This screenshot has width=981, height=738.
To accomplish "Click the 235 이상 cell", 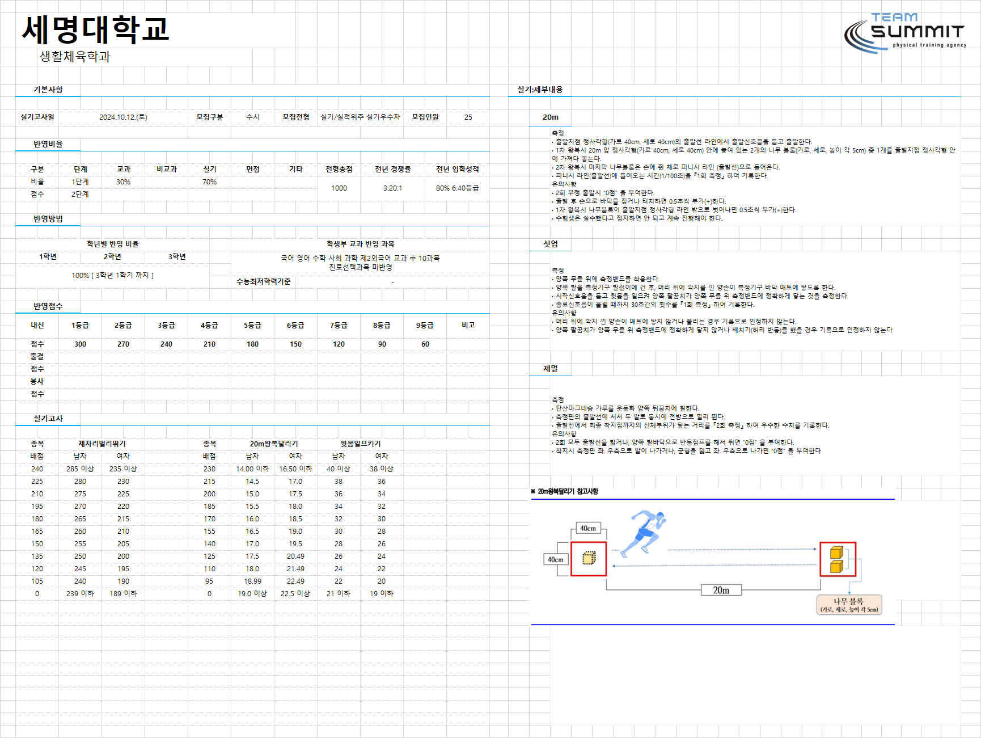I will point(123,469).
